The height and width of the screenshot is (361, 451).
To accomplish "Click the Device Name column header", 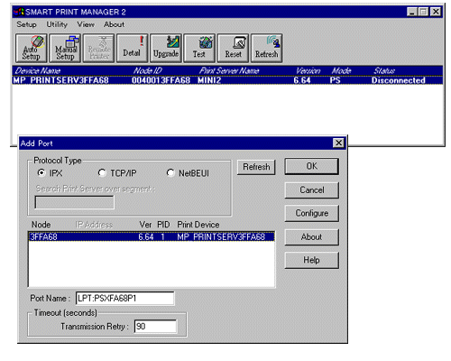I will [38, 70].
